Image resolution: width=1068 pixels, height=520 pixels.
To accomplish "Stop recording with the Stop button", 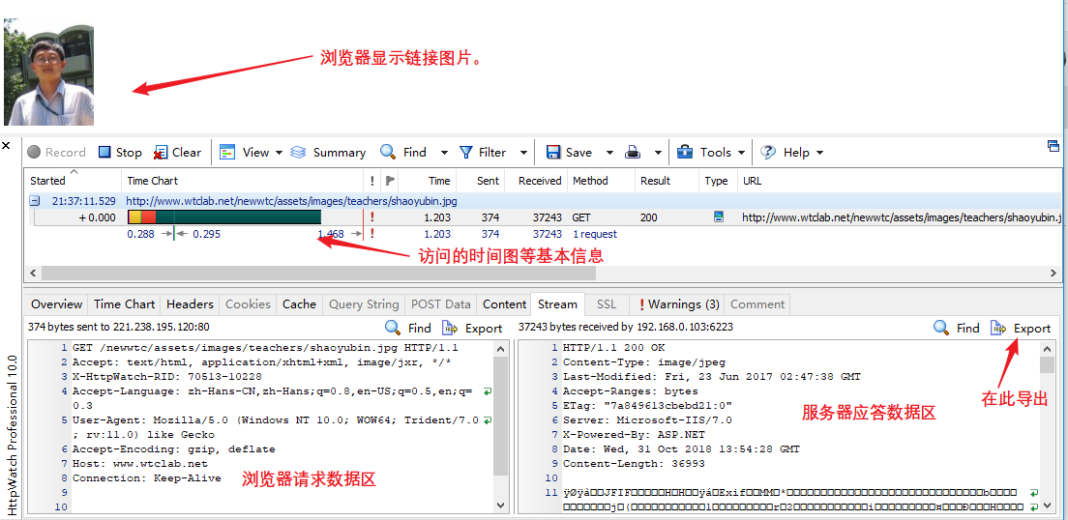I will (x=120, y=153).
